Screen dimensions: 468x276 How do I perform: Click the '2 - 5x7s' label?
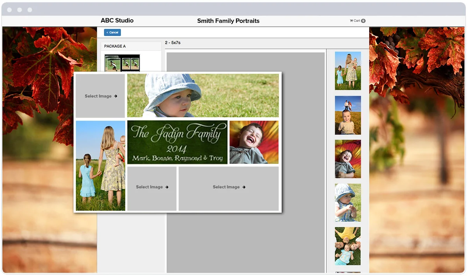tap(173, 43)
